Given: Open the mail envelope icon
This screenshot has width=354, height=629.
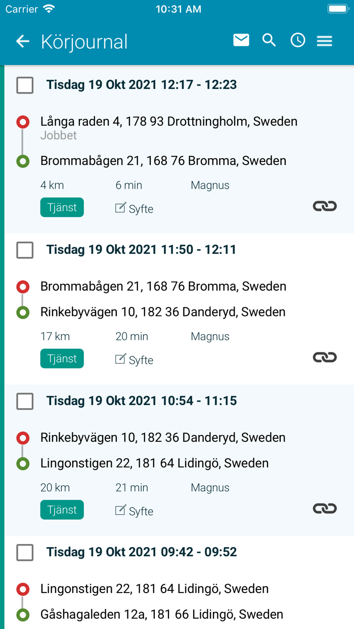Looking at the screenshot, I should click(x=241, y=40).
